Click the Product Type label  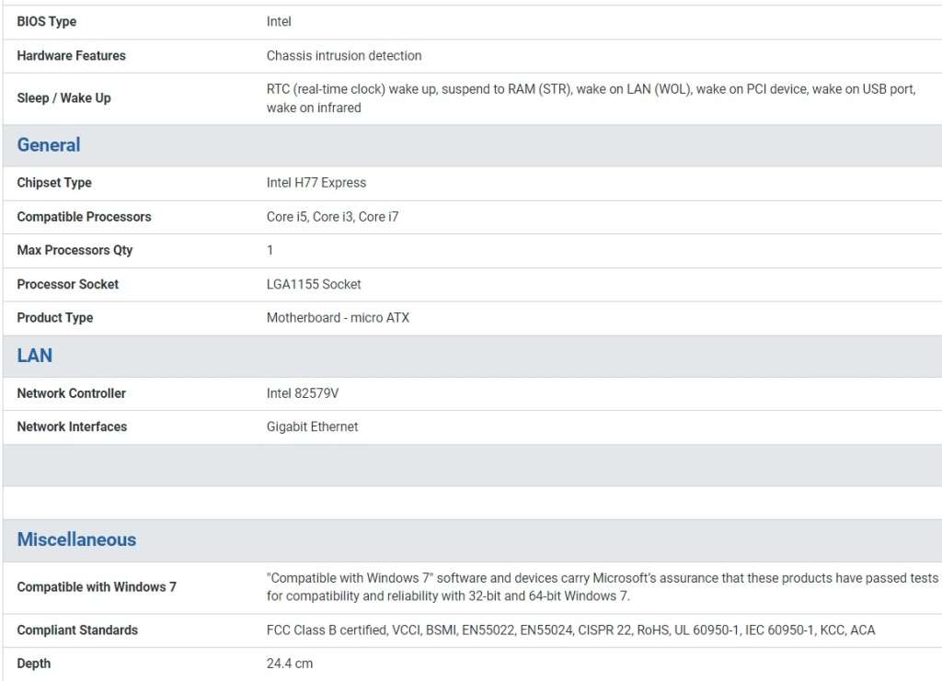(55, 318)
